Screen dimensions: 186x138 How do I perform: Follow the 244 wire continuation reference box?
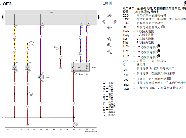[27, 124]
